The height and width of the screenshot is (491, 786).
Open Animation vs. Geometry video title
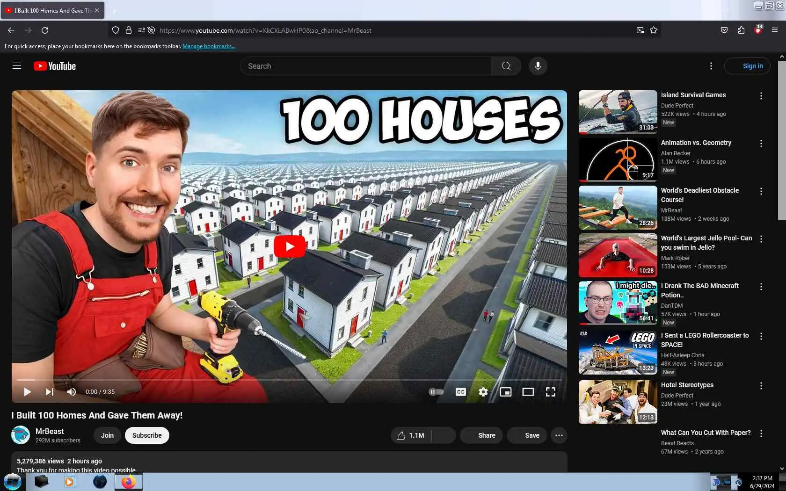696,143
